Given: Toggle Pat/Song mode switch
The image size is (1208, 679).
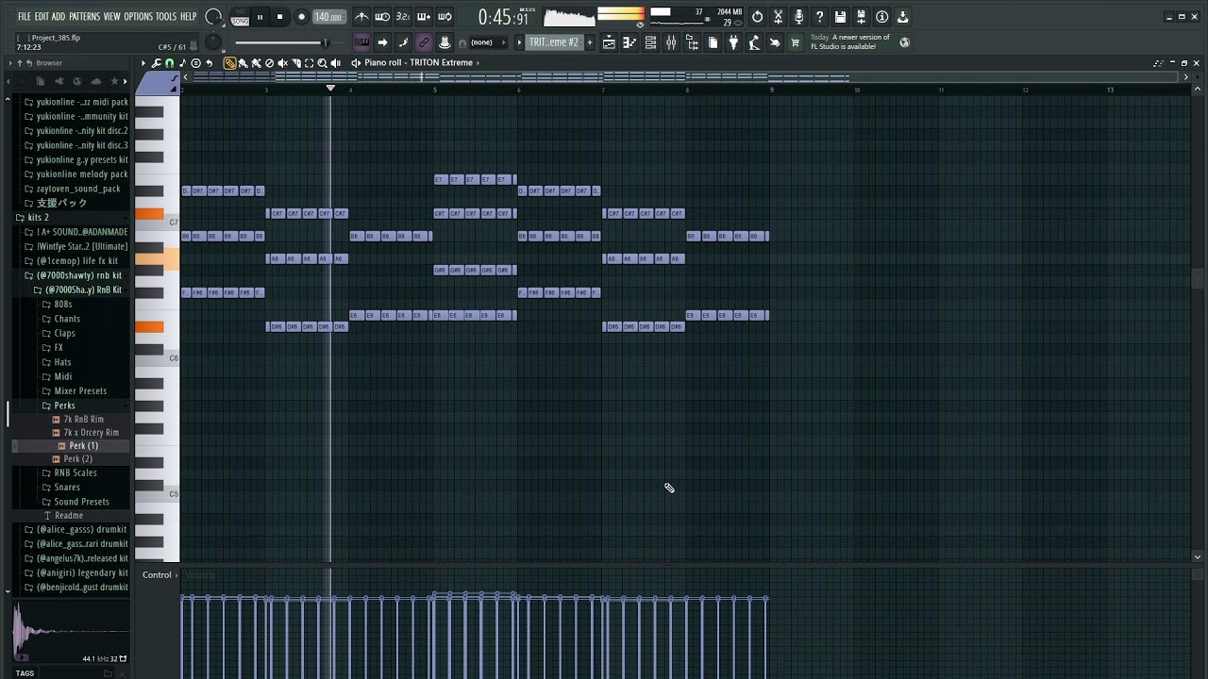Looking at the screenshot, I should coord(240,17).
